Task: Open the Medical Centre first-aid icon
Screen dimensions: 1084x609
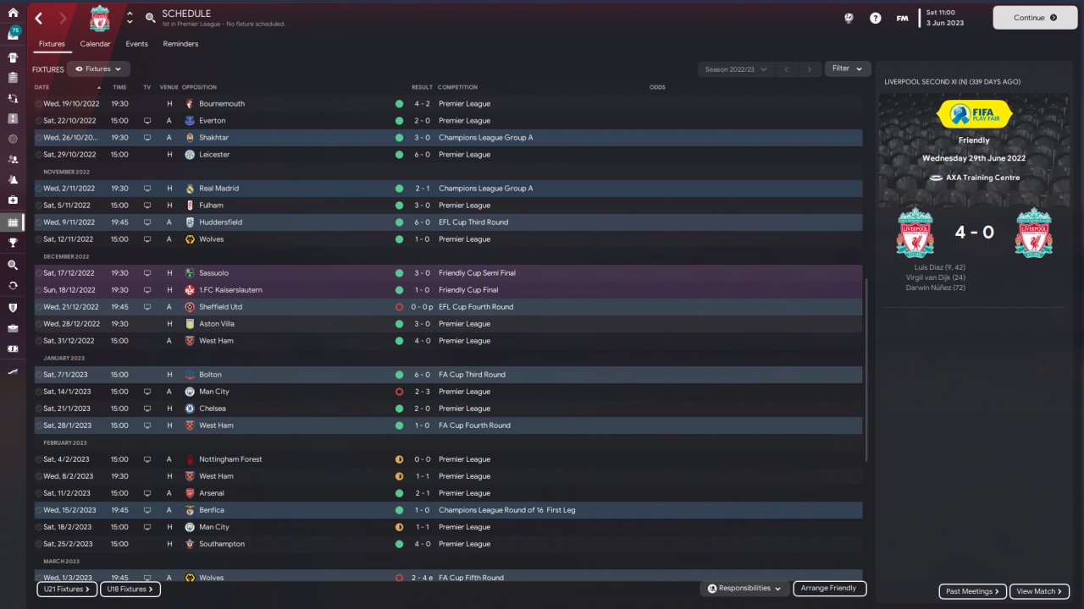Action: (13, 200)
